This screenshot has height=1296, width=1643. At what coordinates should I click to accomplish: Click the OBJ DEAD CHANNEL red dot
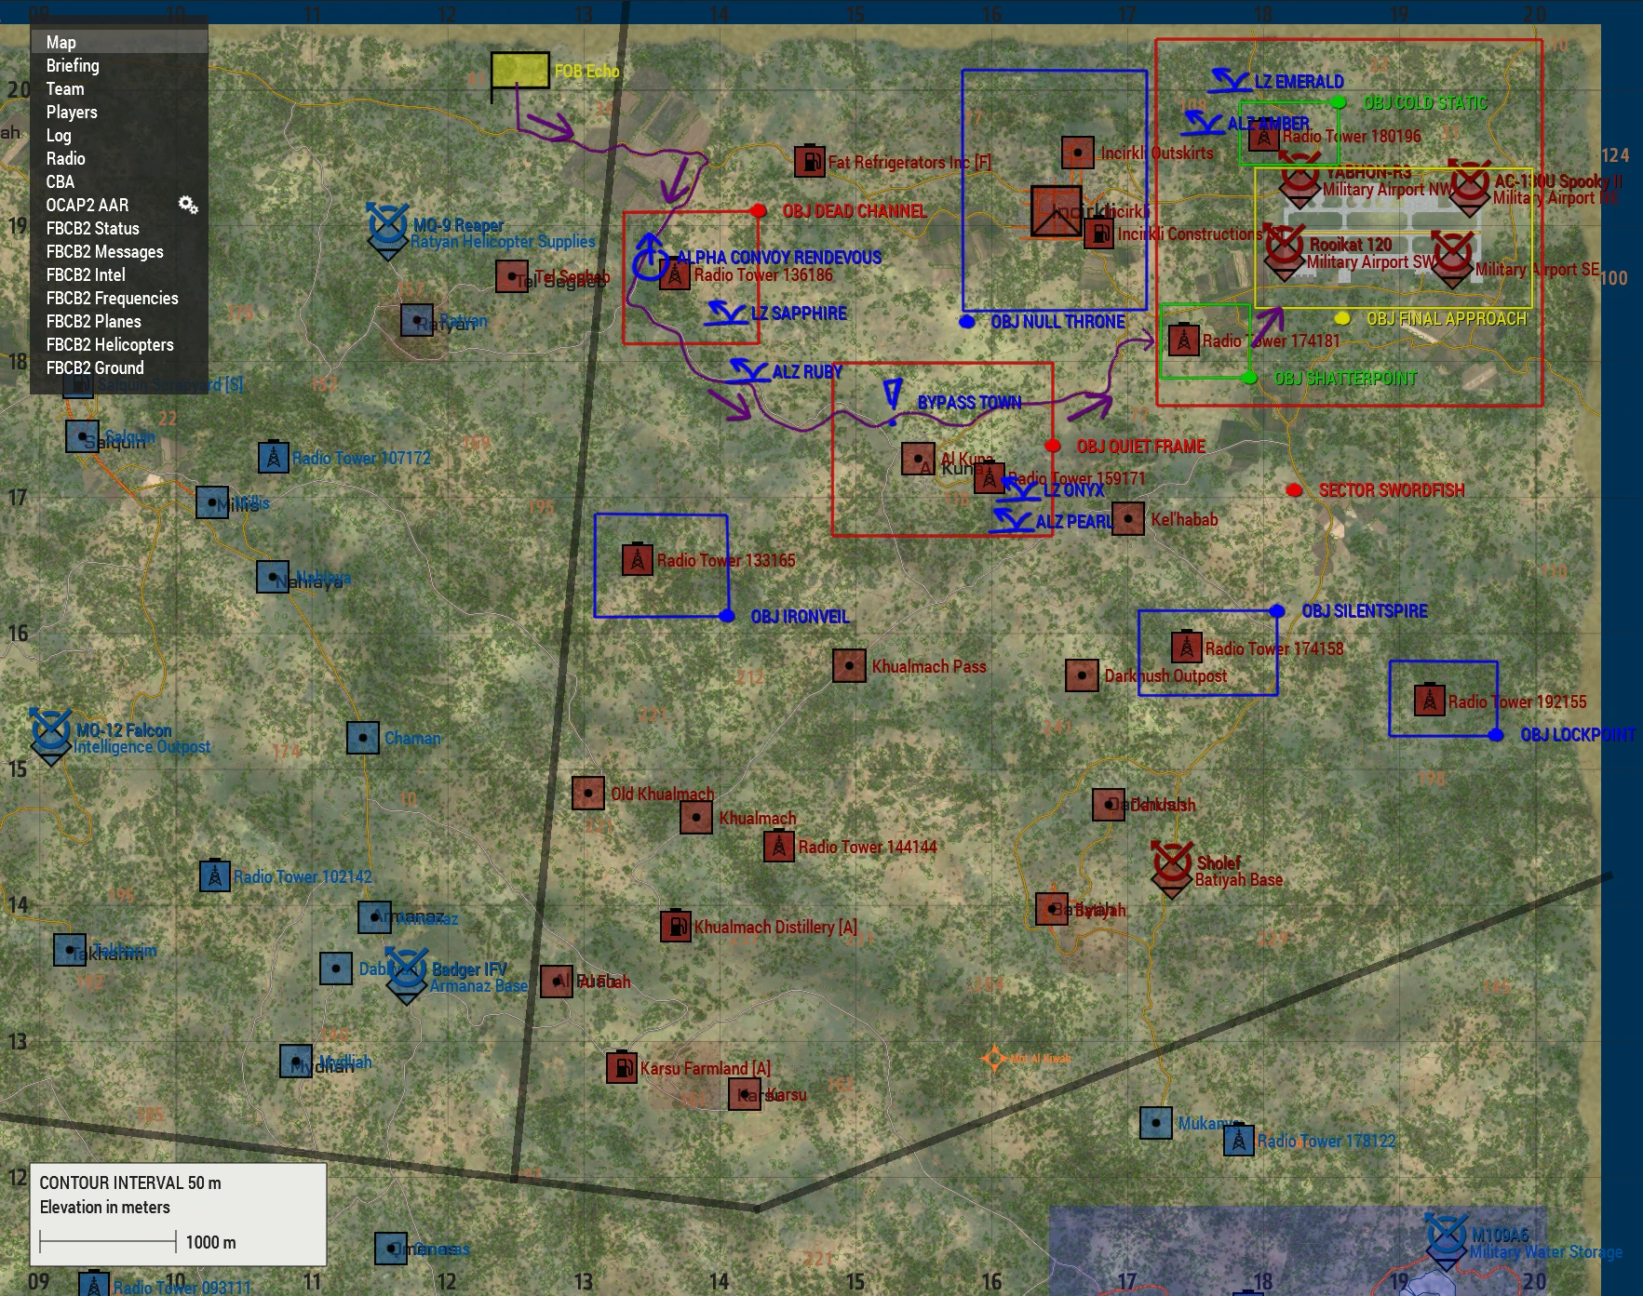(759, 211)
